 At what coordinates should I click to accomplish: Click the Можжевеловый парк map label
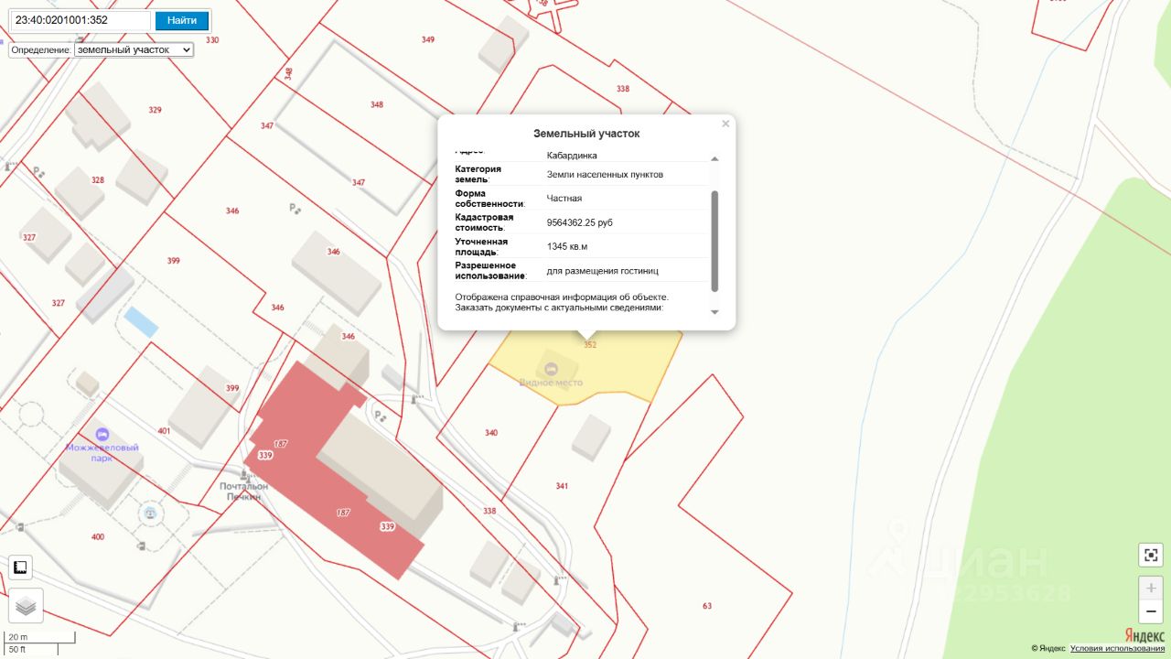(x=102, y=452)
